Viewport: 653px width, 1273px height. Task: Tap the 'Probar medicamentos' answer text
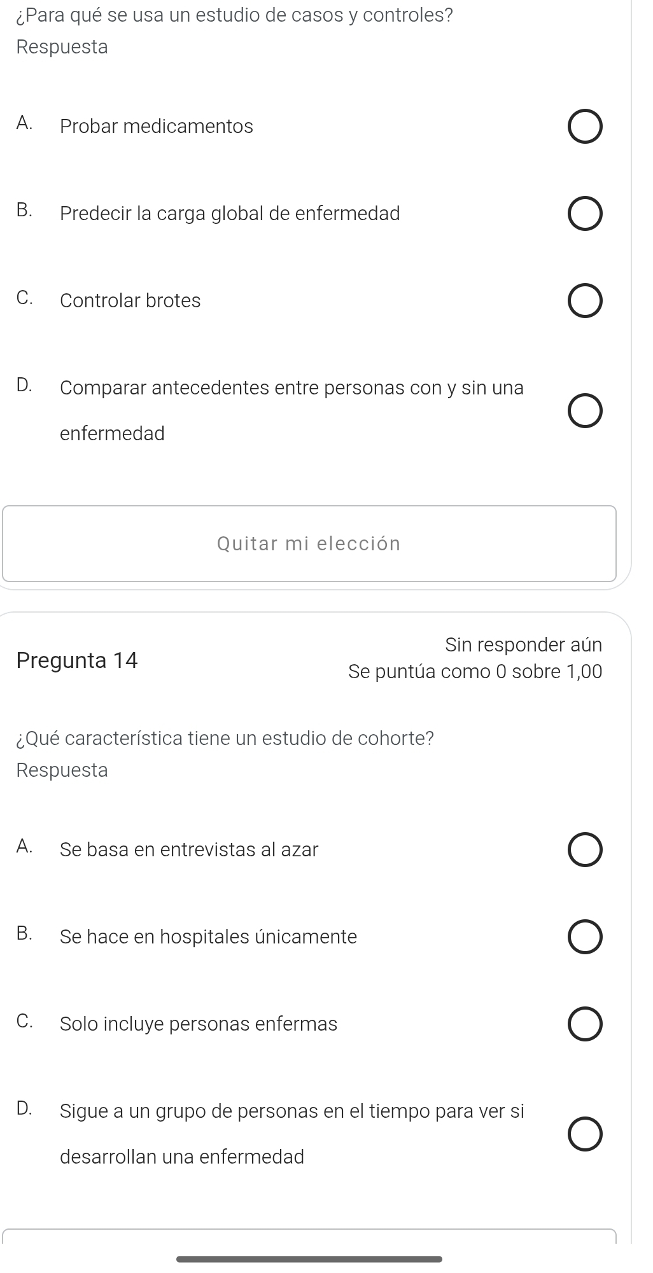tap(157, 127)
